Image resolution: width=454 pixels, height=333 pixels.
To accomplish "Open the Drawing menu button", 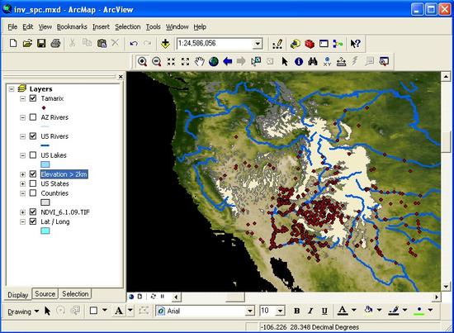I will click(23, 312).
